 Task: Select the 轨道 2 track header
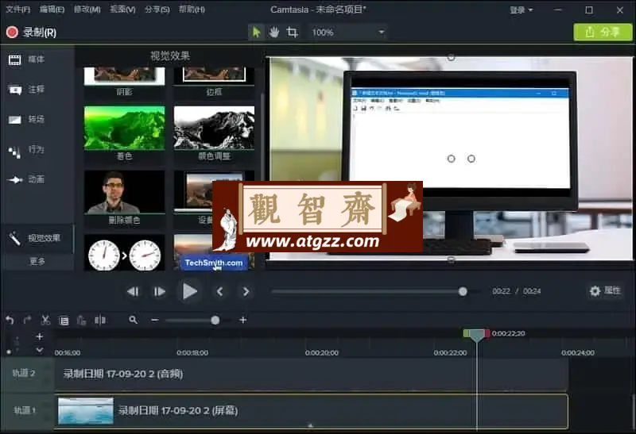[x=27, y=374]
